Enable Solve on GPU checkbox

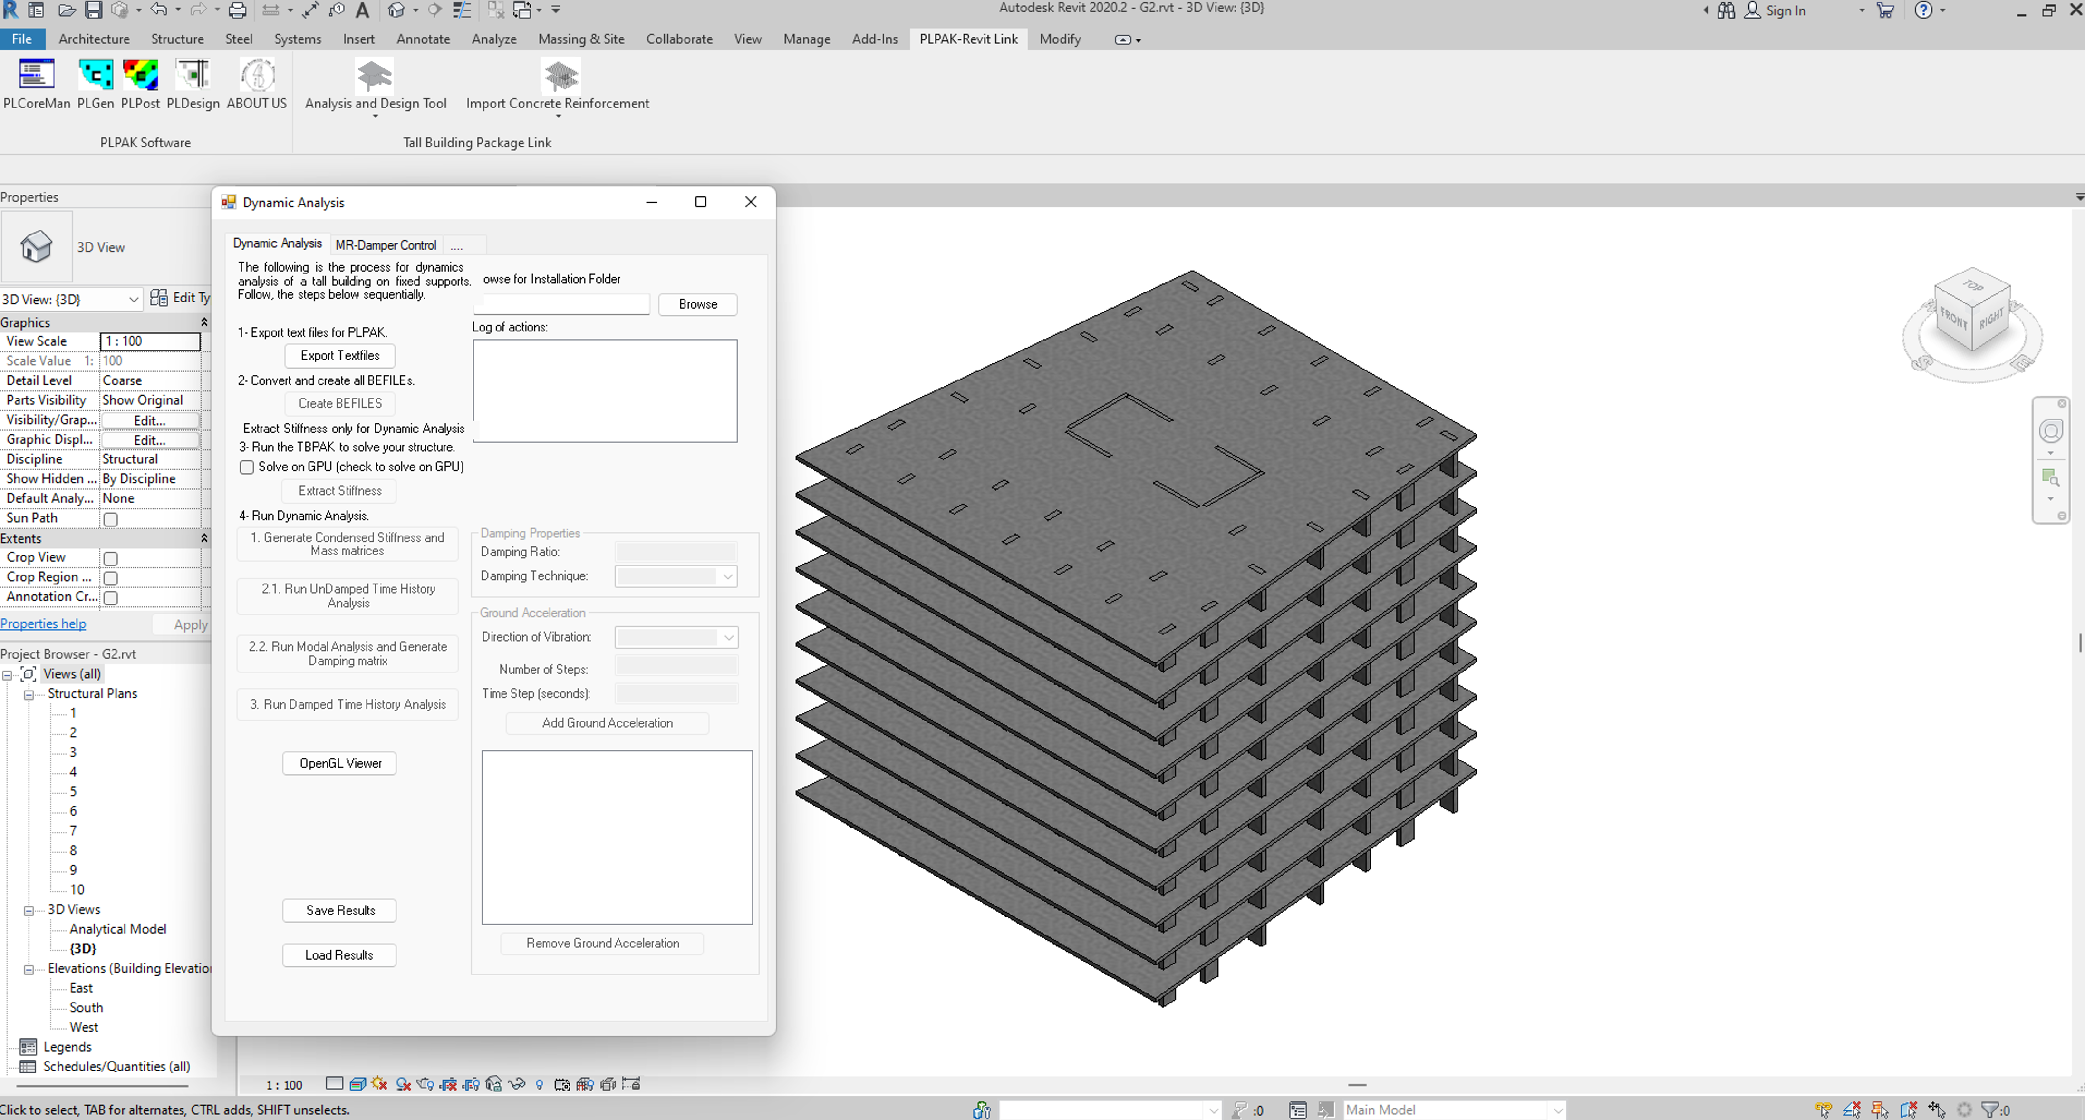point(247,467)
